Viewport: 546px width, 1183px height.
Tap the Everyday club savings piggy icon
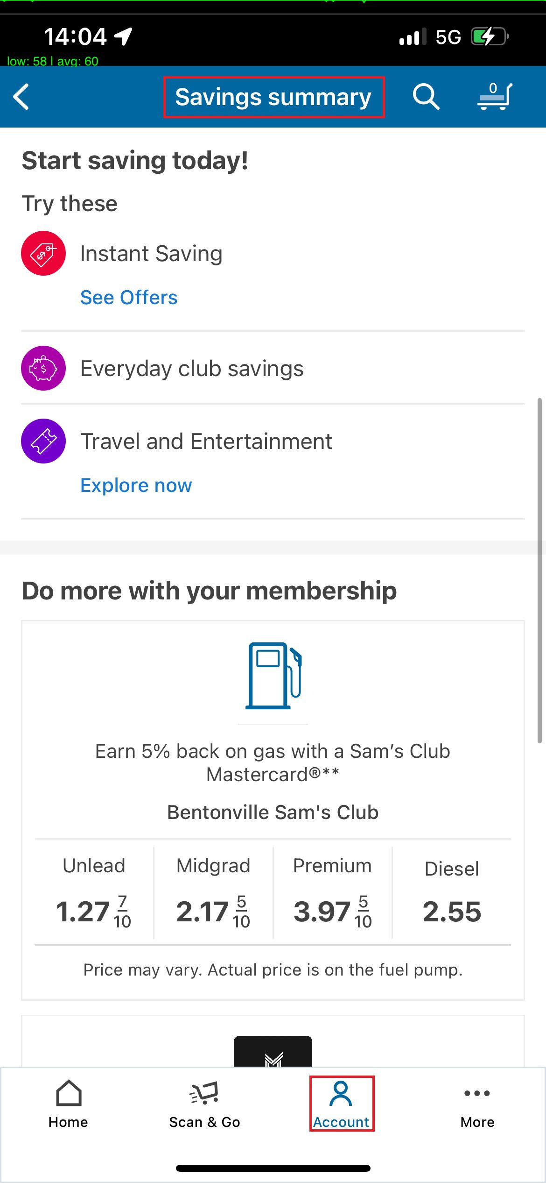pyautogui.click(x=43, y=368)
